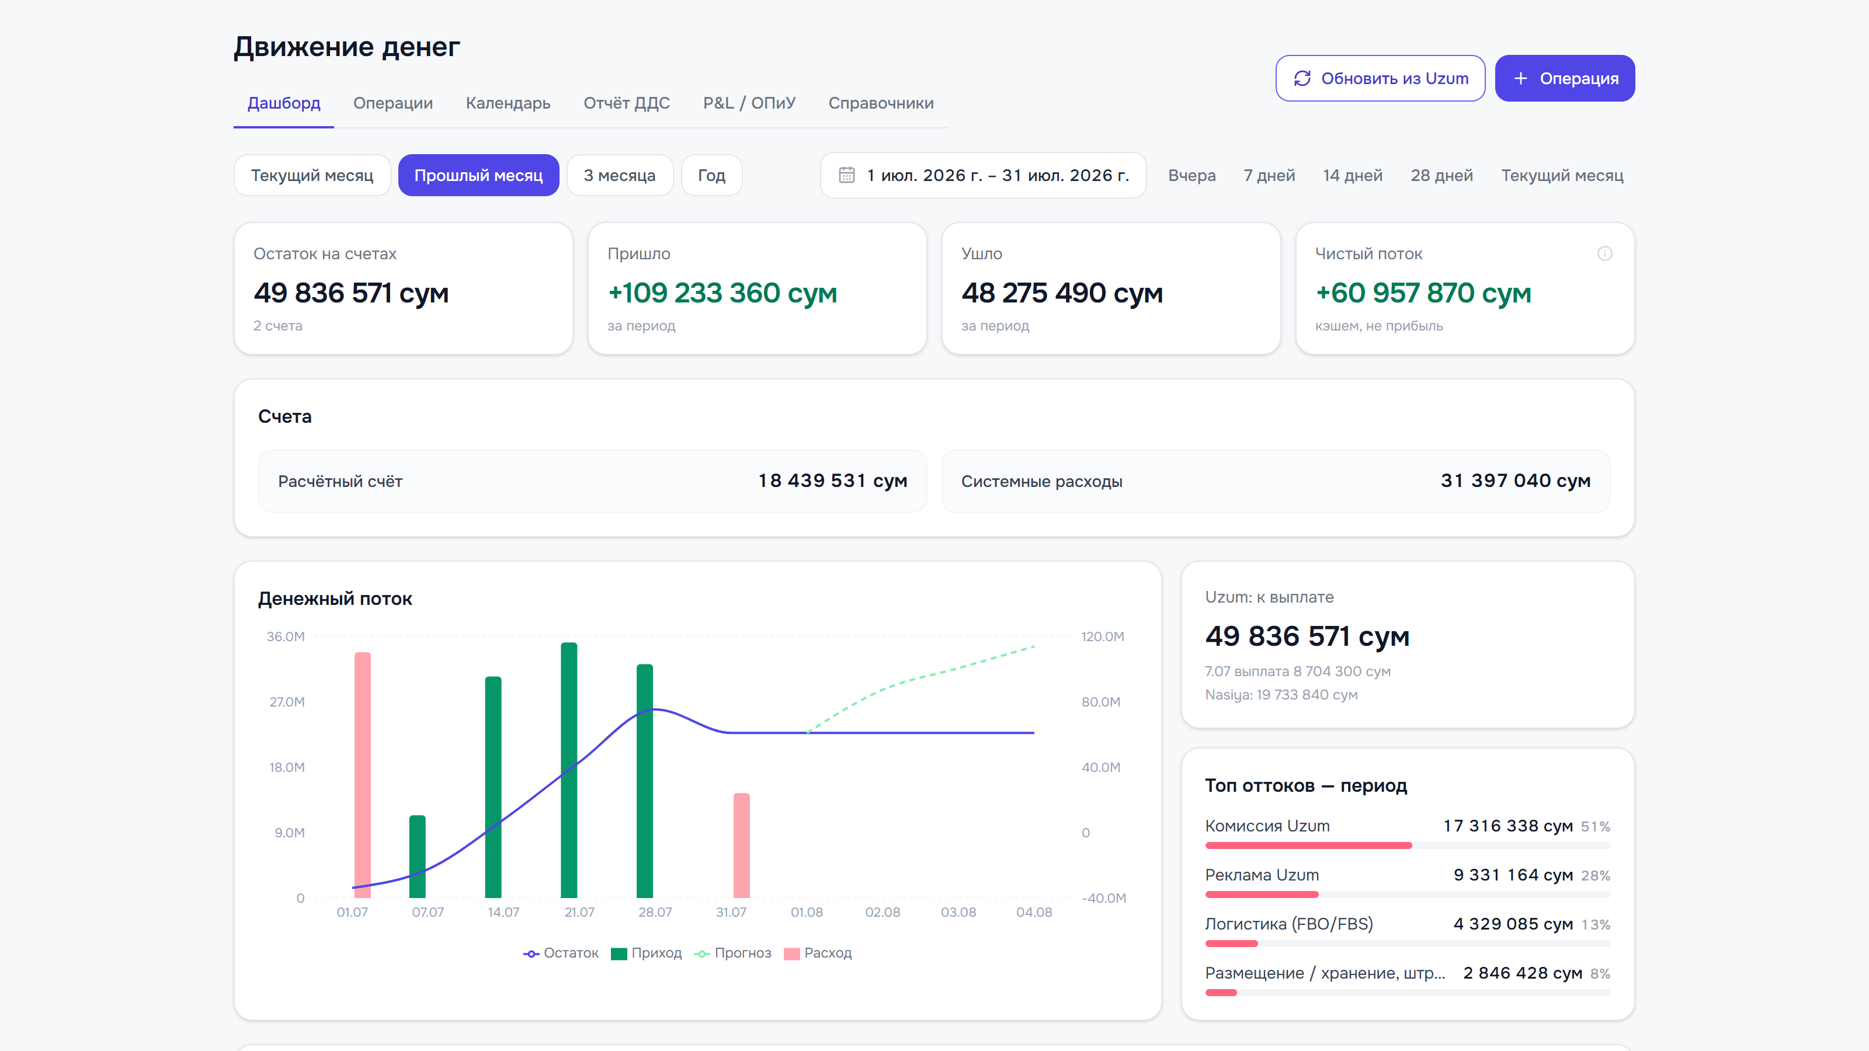Toggle the Остаток legend marker

coord(531,953)
